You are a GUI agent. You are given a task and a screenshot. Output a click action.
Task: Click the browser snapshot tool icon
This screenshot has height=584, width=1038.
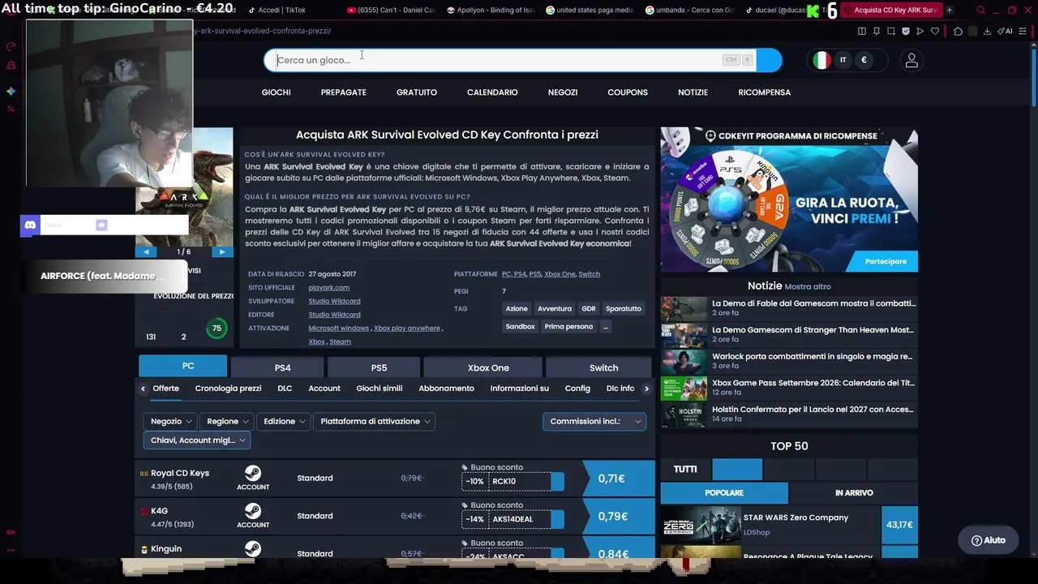pyautogui.click(x=890, y=31)
